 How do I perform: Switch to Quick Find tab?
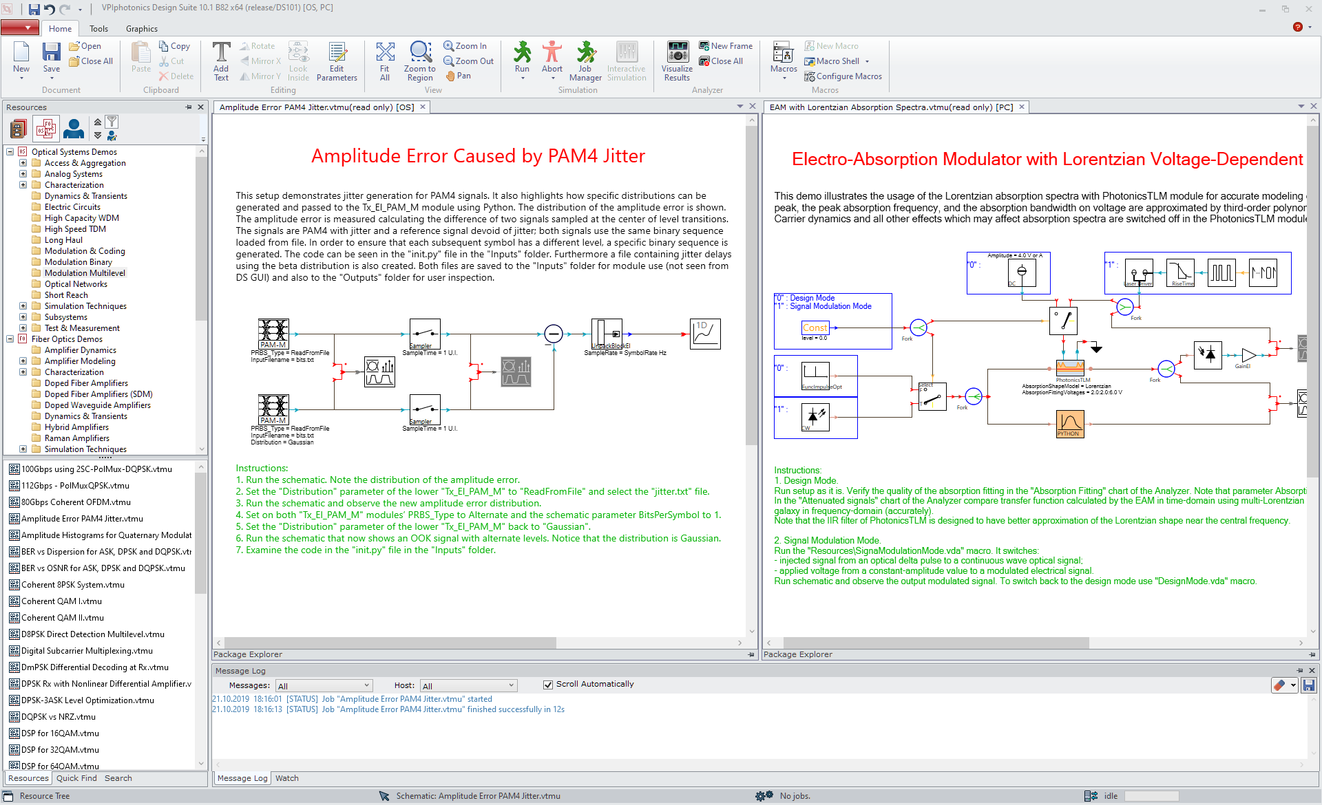tap(76, 778)
